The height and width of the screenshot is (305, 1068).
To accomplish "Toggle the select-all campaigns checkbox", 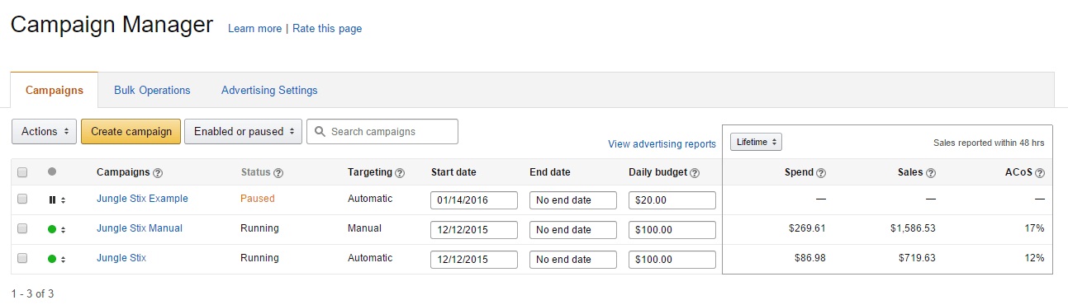I will 22,172.
